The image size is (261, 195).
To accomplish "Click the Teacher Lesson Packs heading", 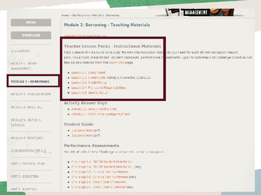I will (112, 46).
